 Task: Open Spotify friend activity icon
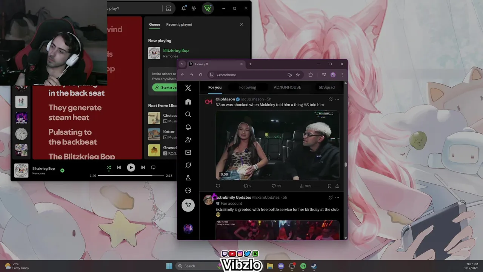tap(194, 8)
